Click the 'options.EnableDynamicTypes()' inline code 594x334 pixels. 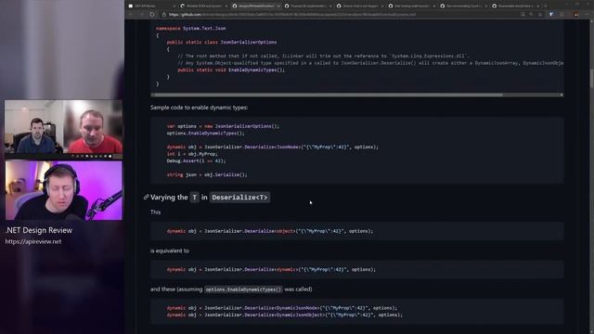coord(243,289)
